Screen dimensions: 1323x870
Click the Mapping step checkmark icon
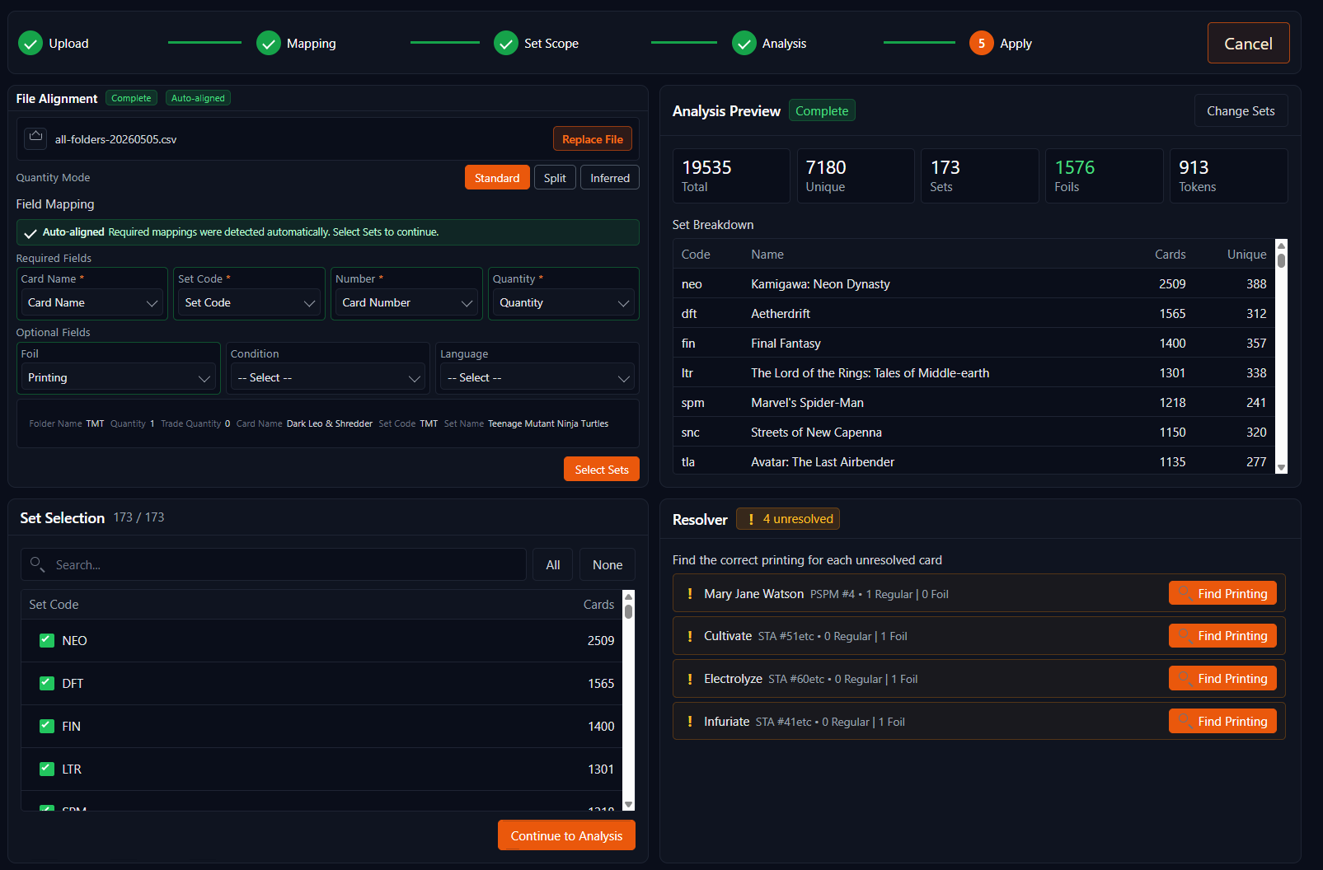(x=269, y=43)
